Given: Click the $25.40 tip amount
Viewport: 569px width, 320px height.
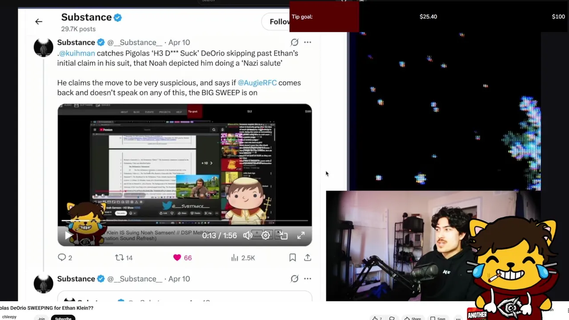Looking at the screenshot, I should [x=428, y=16].
